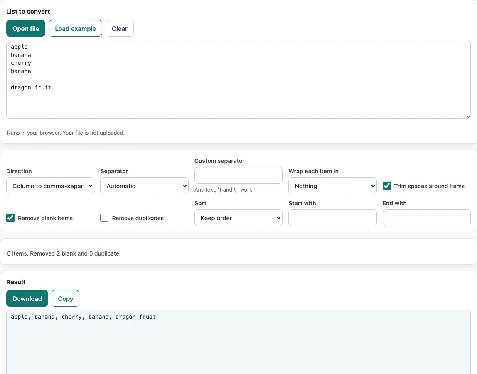Click the '5 items. Removed 2 blank' status text
The image size is (477, 374).
click(x=64, y=253)
